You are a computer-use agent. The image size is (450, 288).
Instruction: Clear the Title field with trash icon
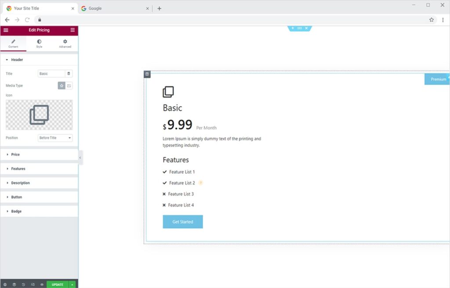(69, 73)
